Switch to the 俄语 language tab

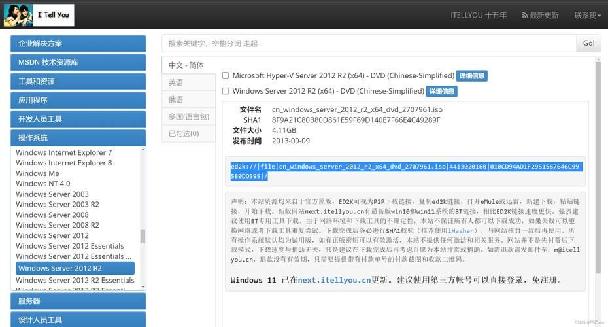[189, 99]
